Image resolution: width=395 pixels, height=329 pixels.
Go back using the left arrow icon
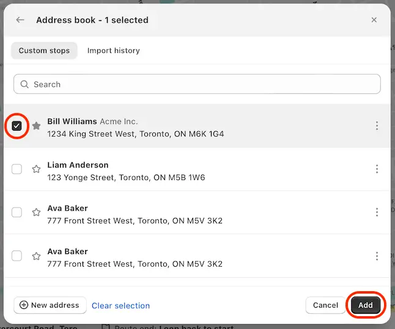point(20,20)
